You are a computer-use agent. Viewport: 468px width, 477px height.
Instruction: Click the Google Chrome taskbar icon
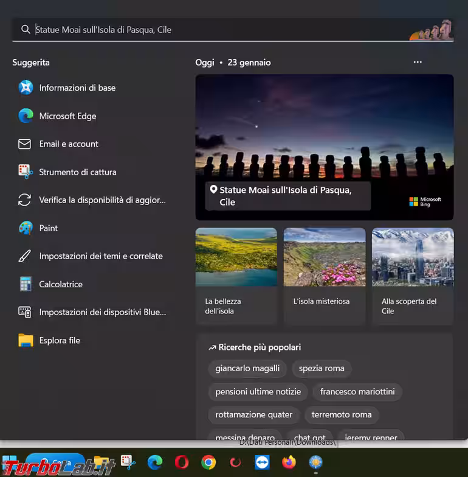208,463
